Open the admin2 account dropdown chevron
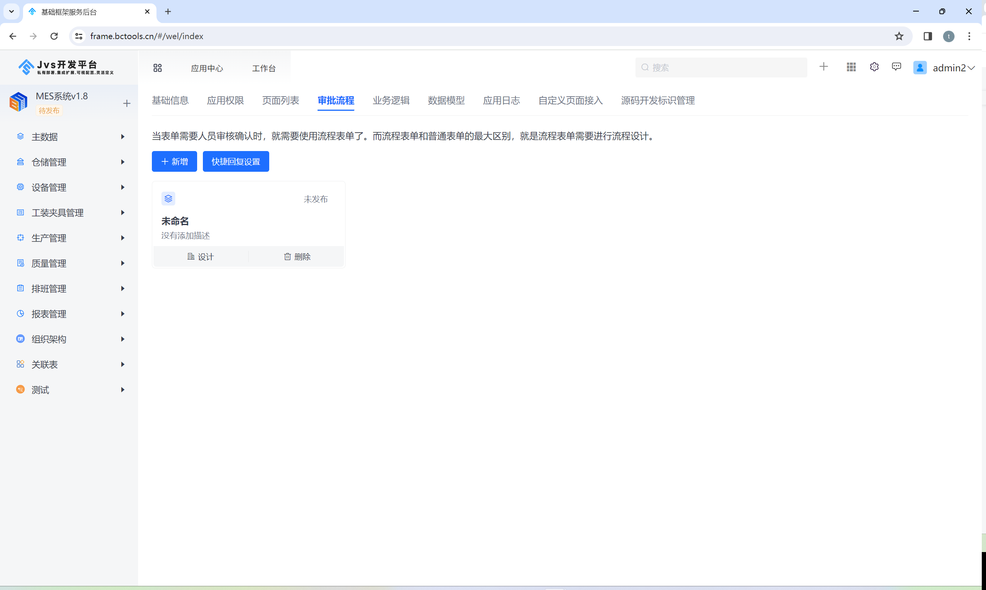986x590 pixels. click(x=971, y=68)
